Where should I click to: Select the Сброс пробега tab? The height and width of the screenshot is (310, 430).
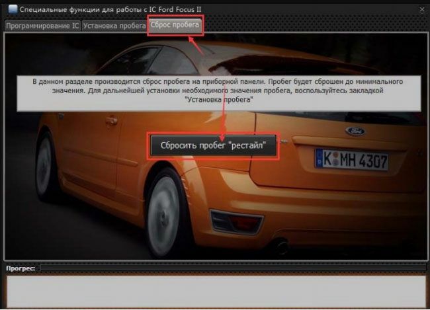175,25
